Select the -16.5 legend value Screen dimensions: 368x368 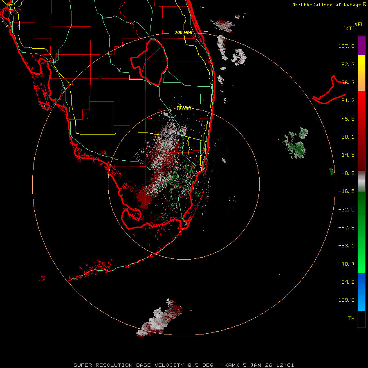346,191
